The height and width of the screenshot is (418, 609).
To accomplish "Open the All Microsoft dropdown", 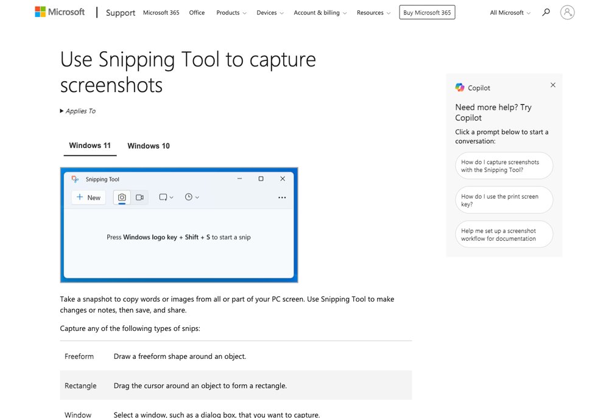I will click(510, 13).
